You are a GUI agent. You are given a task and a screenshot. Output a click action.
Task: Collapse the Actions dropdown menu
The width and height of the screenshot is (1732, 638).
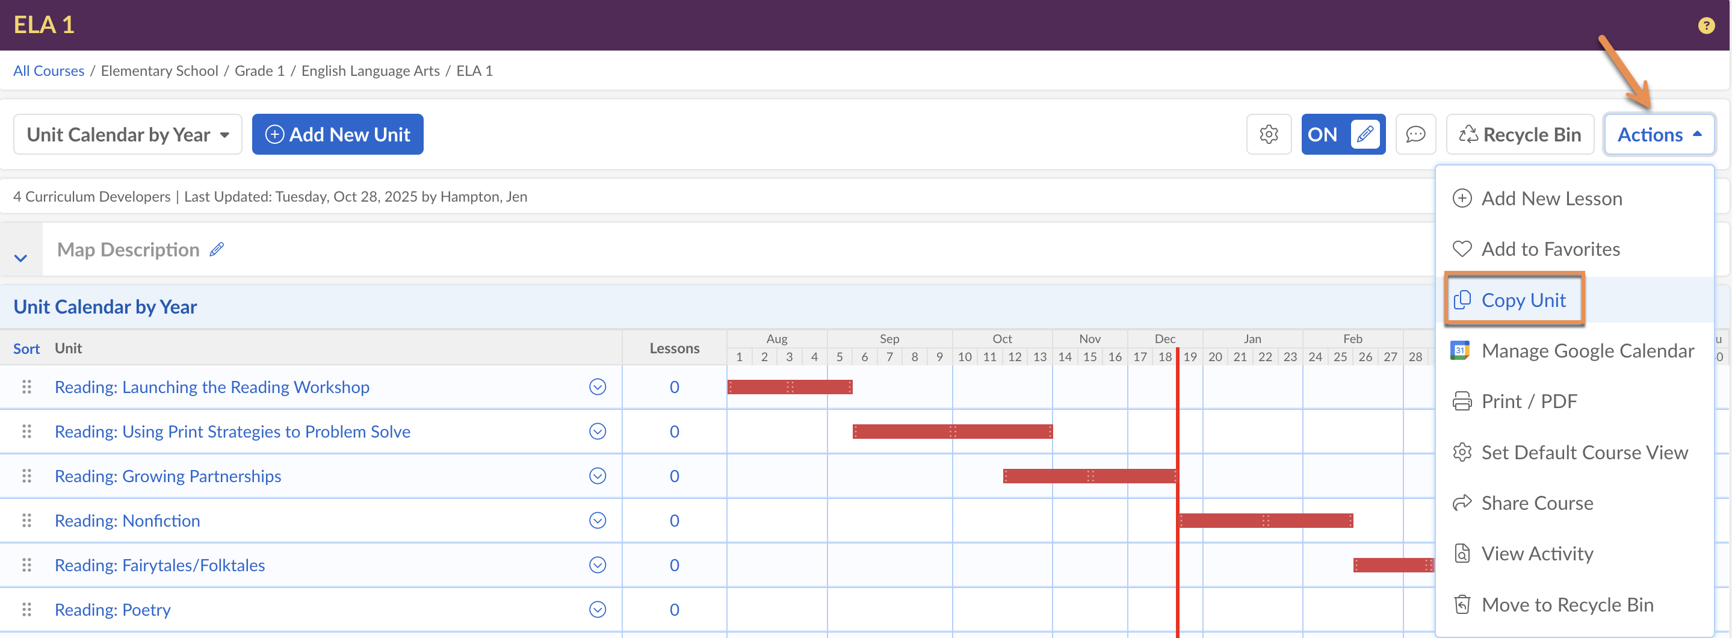(1658, 134)
